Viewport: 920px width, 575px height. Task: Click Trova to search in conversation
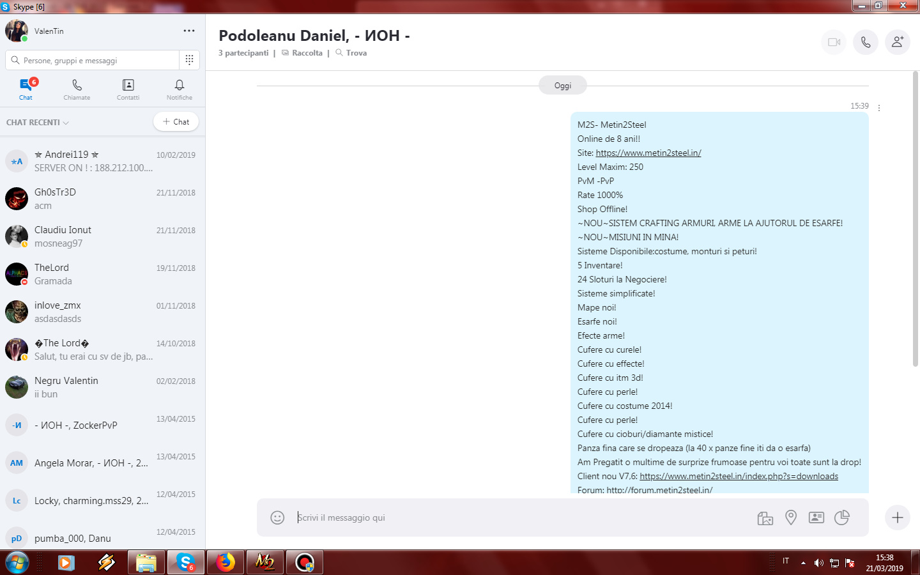[x=351, y=53]
